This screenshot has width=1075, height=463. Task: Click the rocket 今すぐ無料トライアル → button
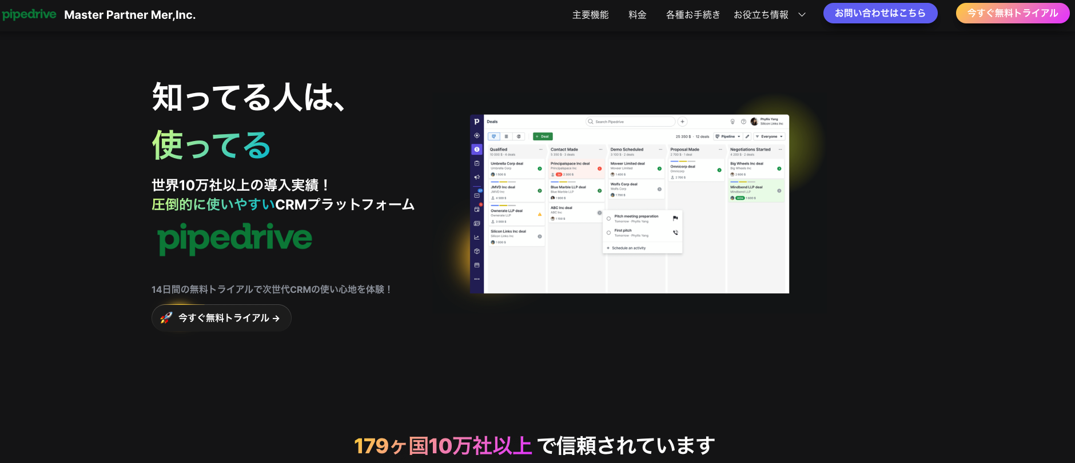tap(221, 318)
